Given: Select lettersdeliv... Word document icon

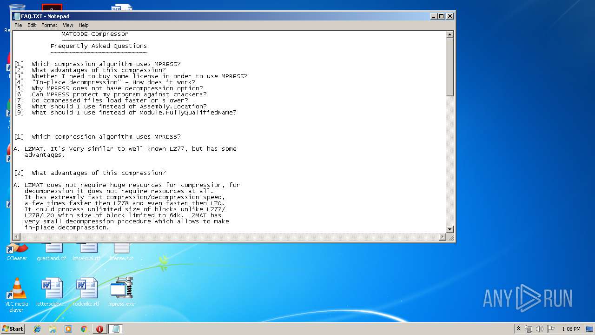Looking at the screenshot, I should point(52,292).
